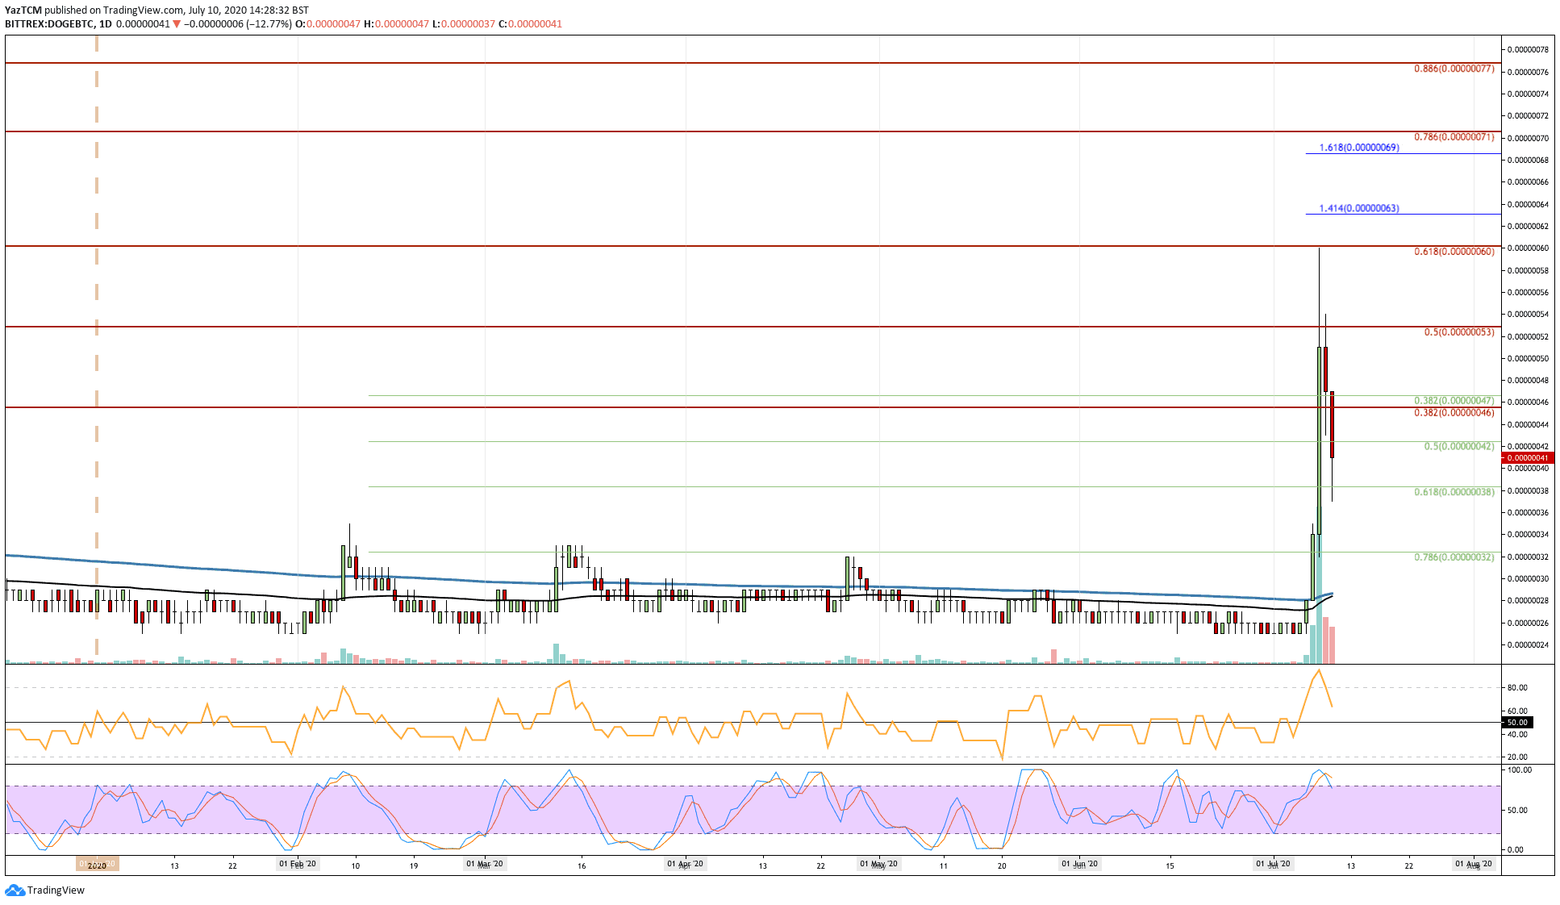Click the 20.00 RSI axis value
This screenshot has width=1560, height=905.
pos(1517,757)
